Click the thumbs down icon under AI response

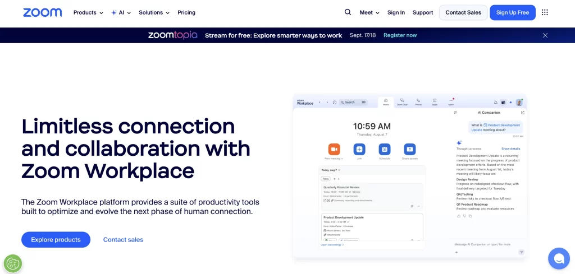coord(464,216)
